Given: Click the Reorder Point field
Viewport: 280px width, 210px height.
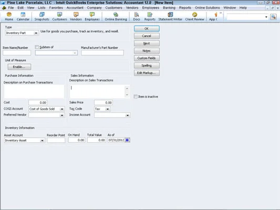Looking at the screenshot, I should tap(56, 140).
